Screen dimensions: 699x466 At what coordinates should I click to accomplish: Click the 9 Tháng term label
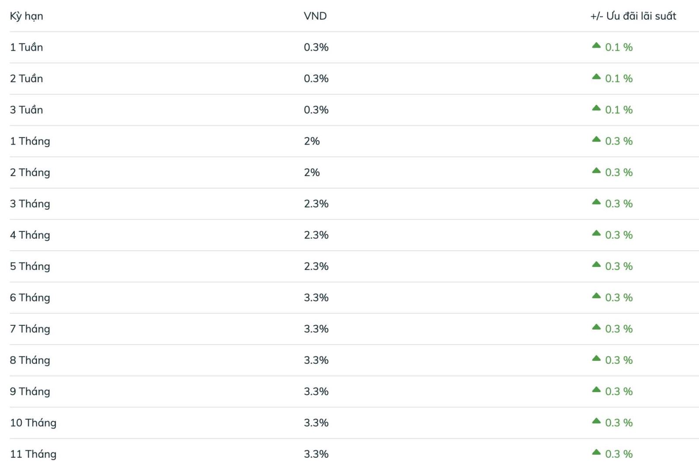coord(30,391)
